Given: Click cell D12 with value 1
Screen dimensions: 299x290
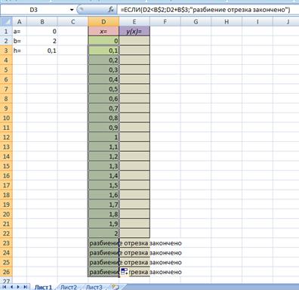Looking at the screenshot, I should click(x=103, y=137).
